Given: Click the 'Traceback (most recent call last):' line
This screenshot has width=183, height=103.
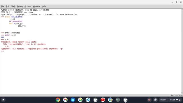Looking at the screenshot, I should (x=19, y=42).
